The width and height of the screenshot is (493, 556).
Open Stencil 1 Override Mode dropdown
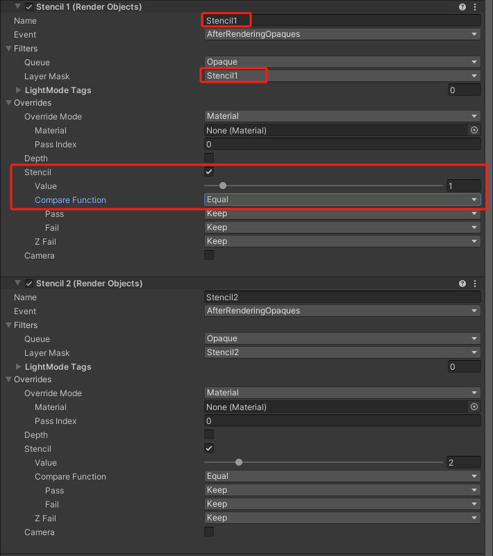[x=342, y=116]
